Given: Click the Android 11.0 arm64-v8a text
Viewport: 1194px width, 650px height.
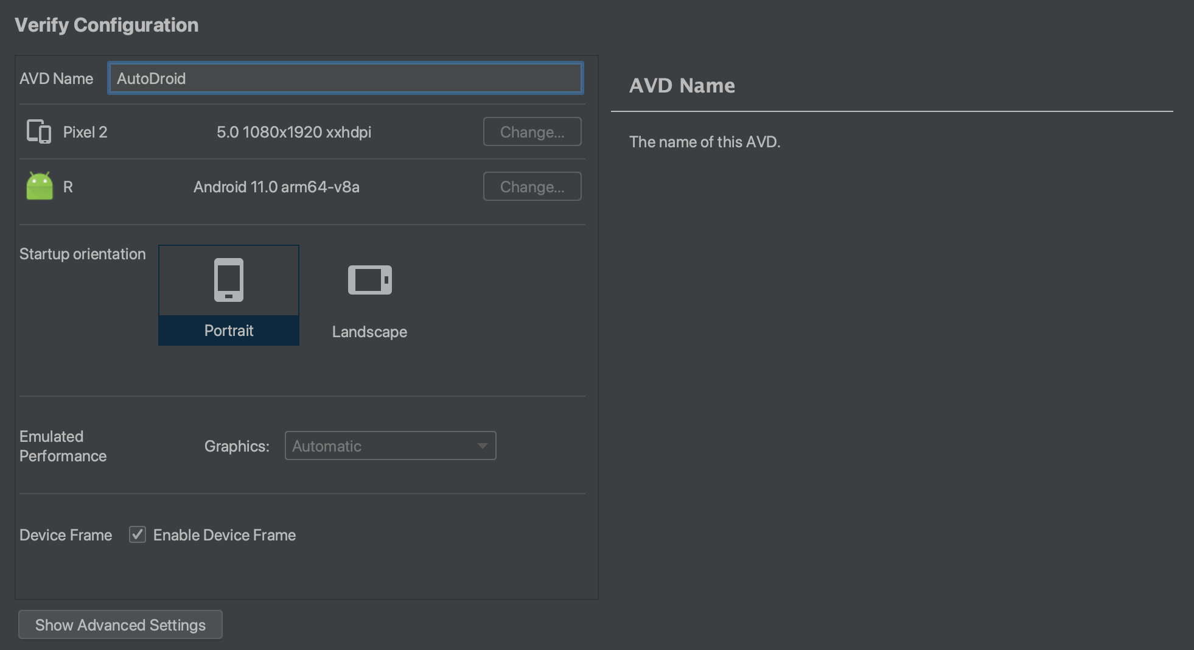Looking at the screenshot, I should coord(276,187).
